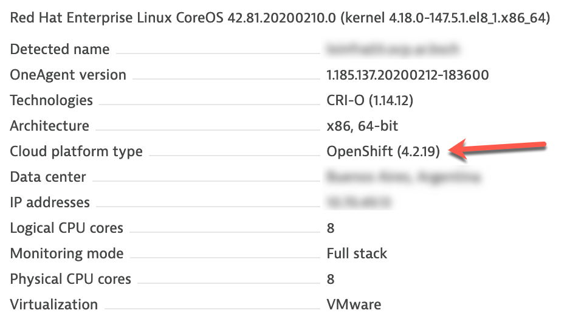Click the 'Technologies' label
This screenshot has height=327, width=581.
(x=52, y=100)
